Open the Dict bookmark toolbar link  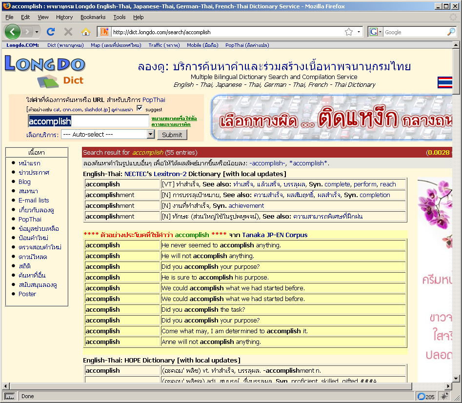coord(65,45)
